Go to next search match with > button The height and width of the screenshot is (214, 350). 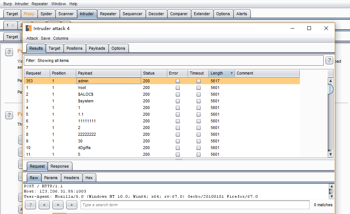click(72, 205)
